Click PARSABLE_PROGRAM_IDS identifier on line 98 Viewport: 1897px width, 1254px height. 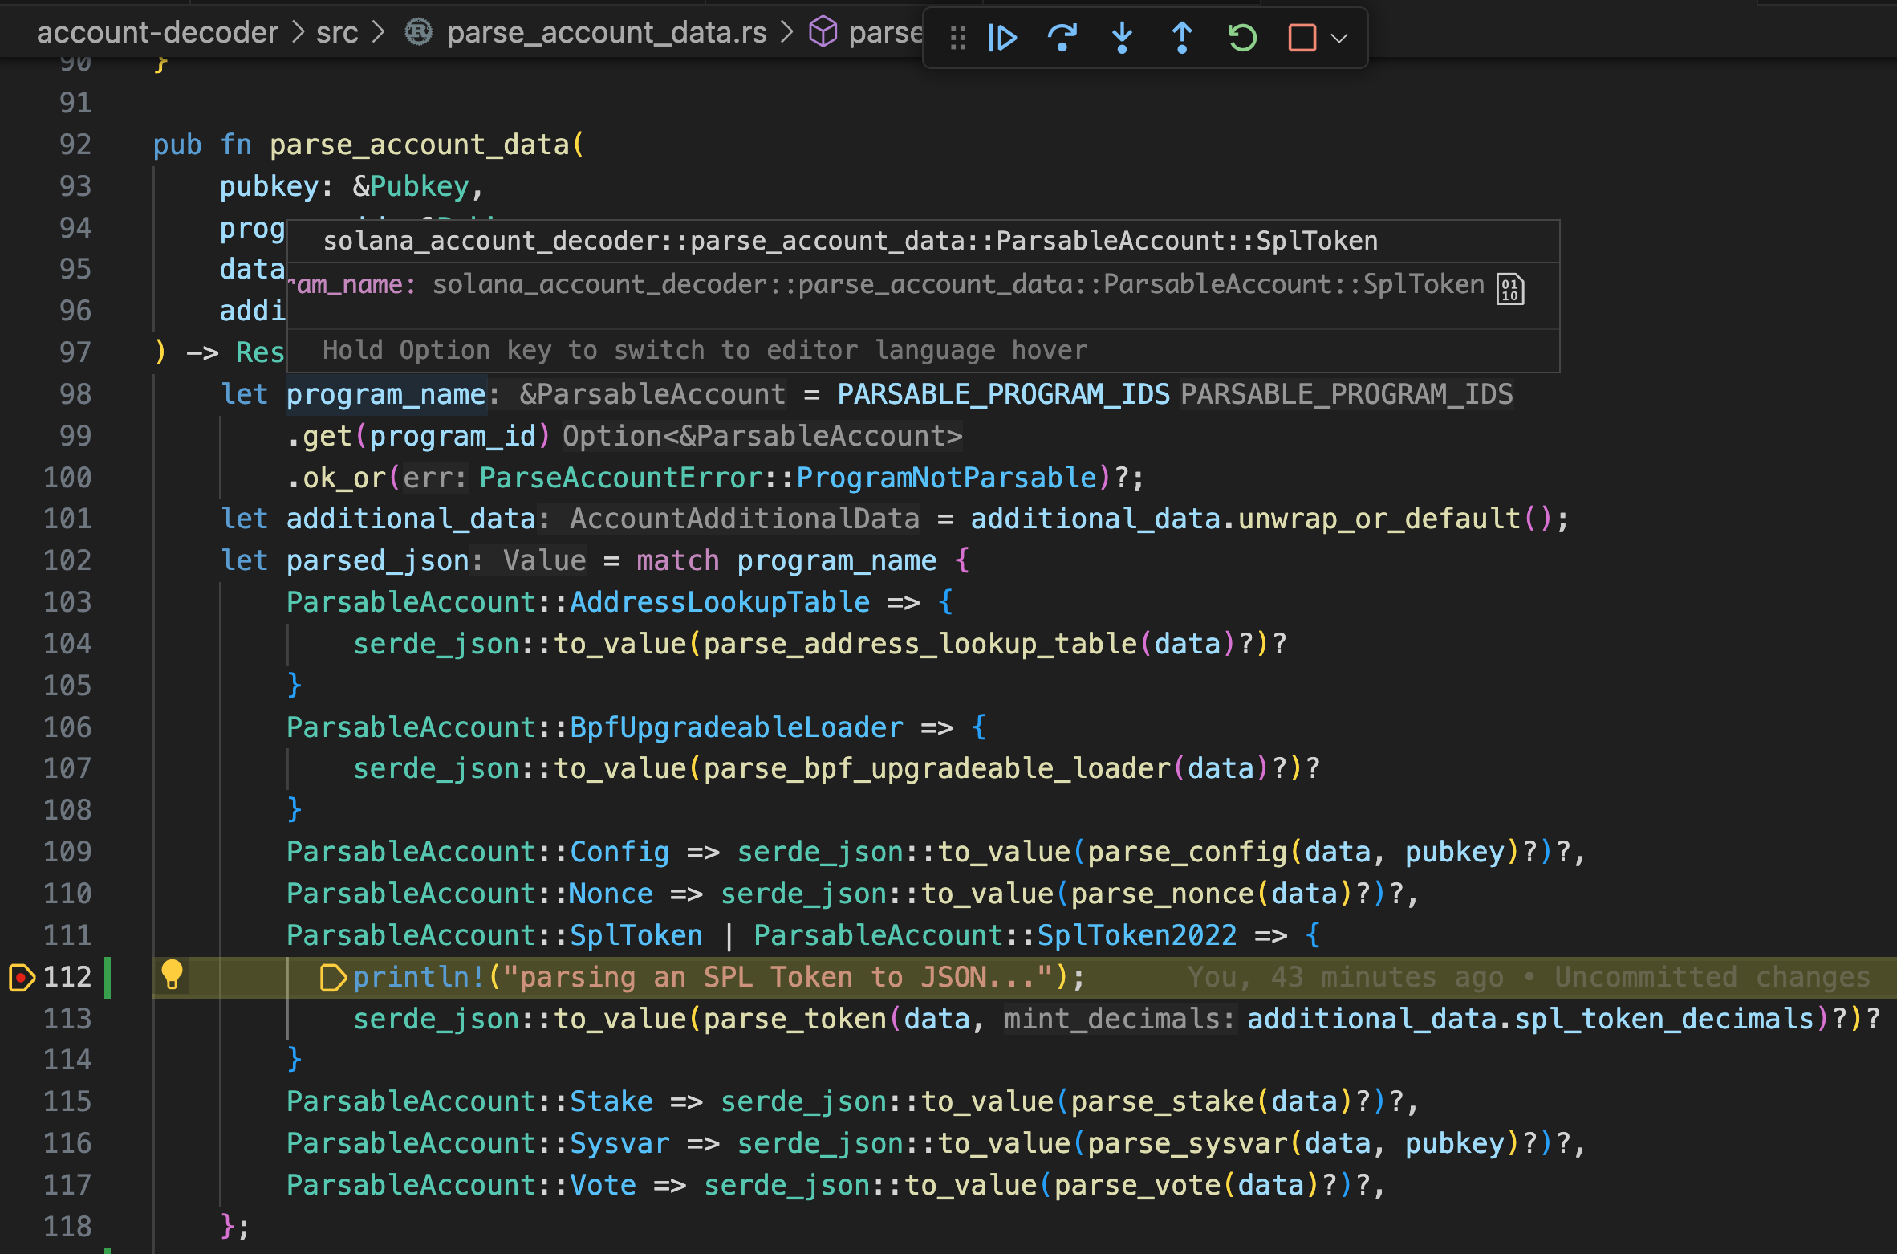(x=1003, y=394)
